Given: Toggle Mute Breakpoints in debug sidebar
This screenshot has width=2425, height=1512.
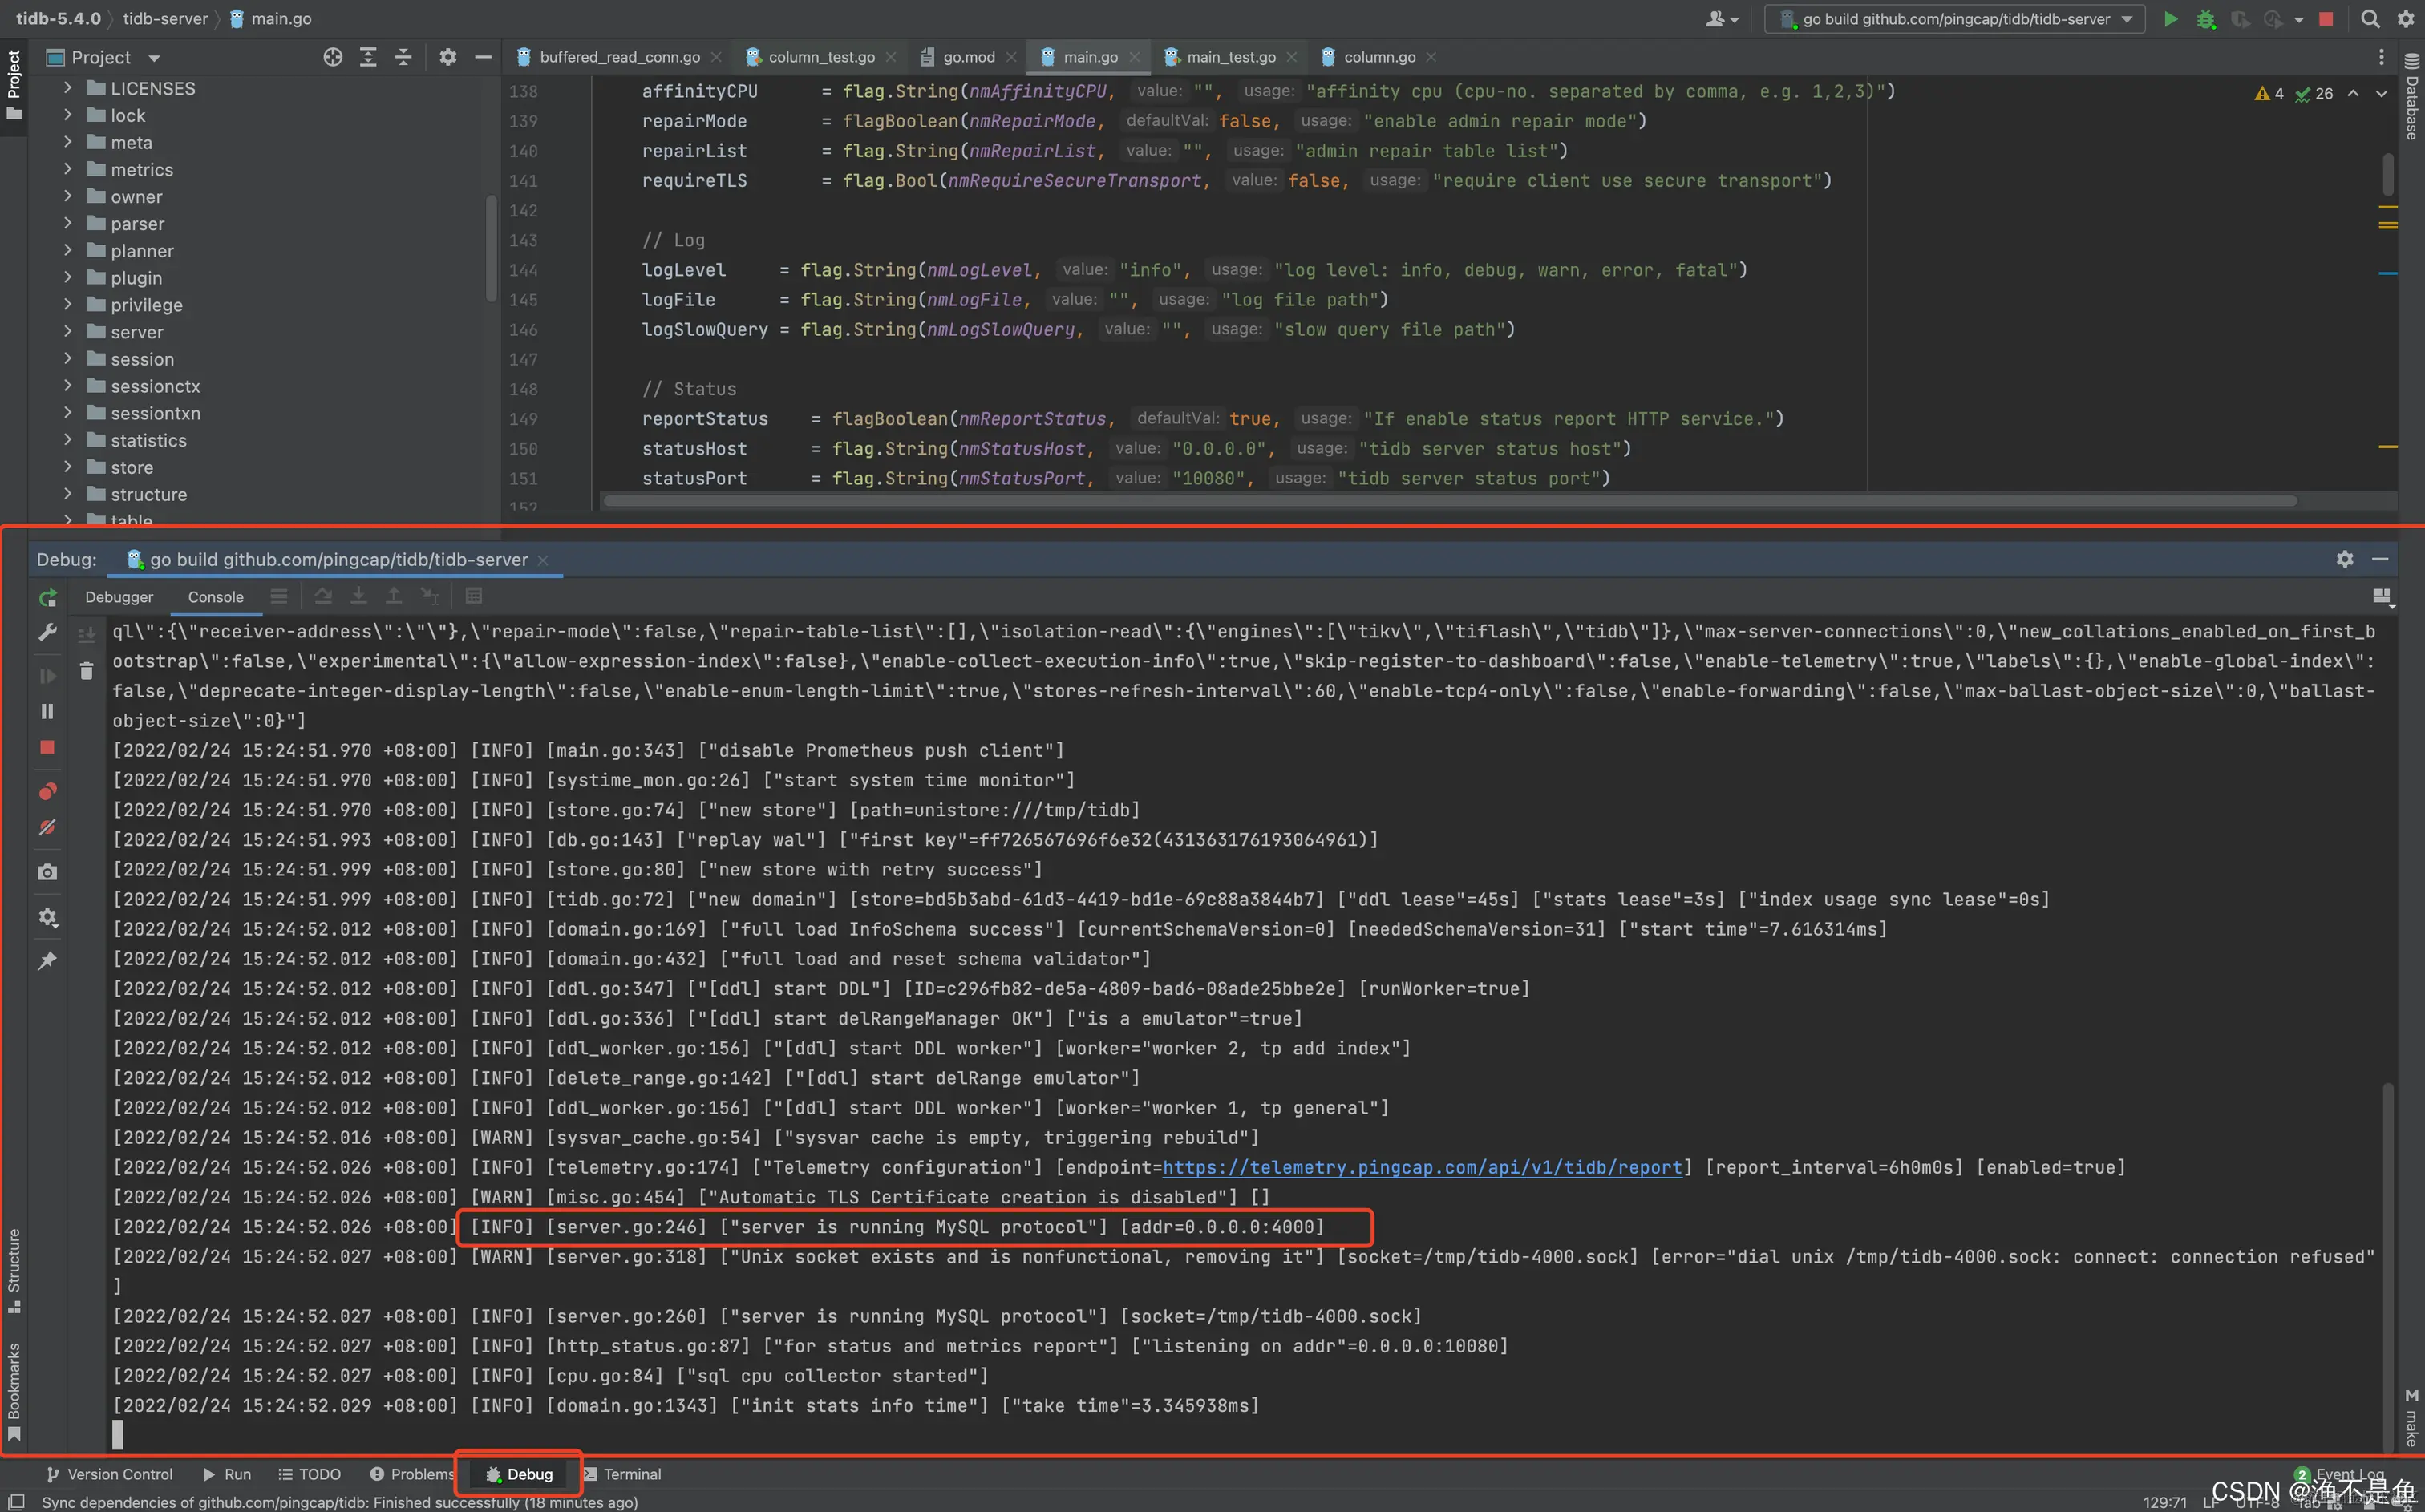Looking at the screenshot, I should pyautogui.click(x=47, y=828).
